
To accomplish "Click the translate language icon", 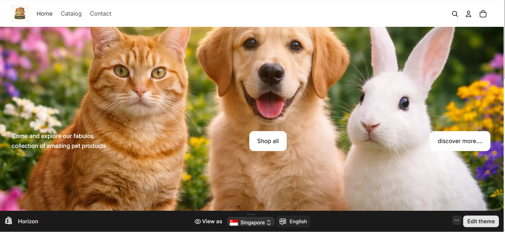I will pos(283,221).
